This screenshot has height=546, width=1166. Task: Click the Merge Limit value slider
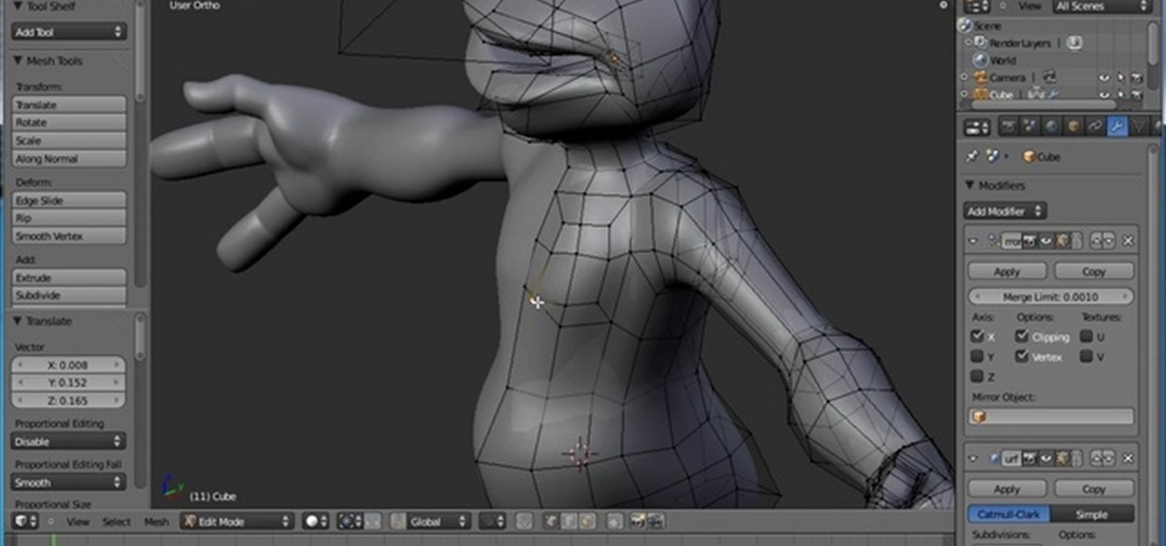tap(1050, 297)
